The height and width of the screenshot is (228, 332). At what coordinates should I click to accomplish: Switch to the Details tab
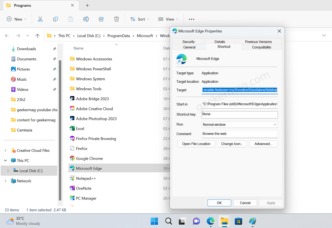(220, 41)
